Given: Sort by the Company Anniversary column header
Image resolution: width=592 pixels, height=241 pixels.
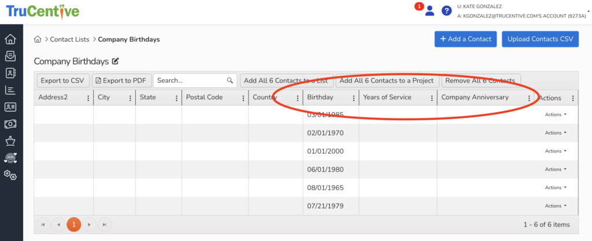Looking at the screenshot, I should (475, 98).
